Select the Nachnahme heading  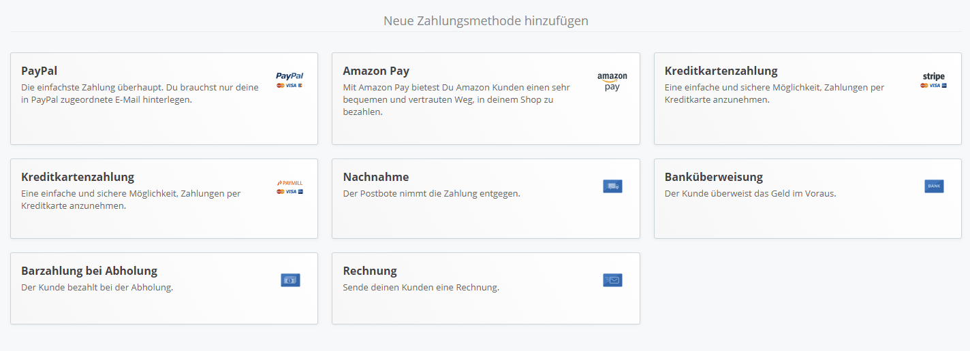(x=376, y=177)
